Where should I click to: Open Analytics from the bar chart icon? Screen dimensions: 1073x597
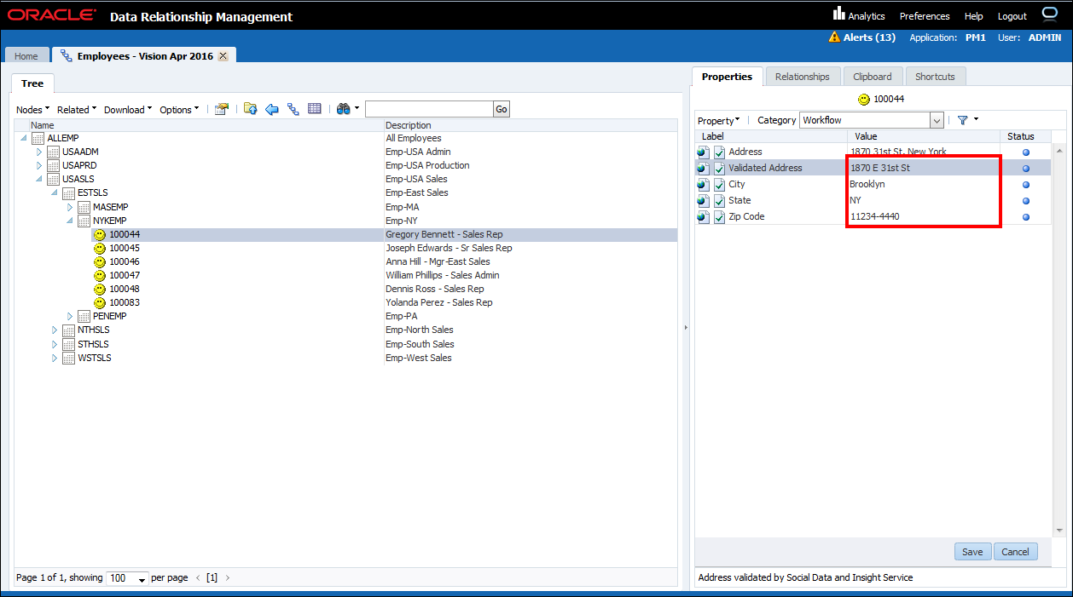(x=838, y=14)
